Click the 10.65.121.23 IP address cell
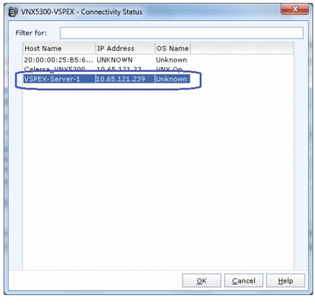 [119, 69]
